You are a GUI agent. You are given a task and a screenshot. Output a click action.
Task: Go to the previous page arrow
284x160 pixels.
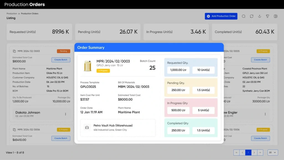click(x=242, y=152)
